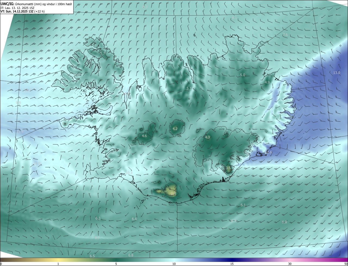
Task: Click the colorbar tick label 0
Action: click(x=1, y=264)
